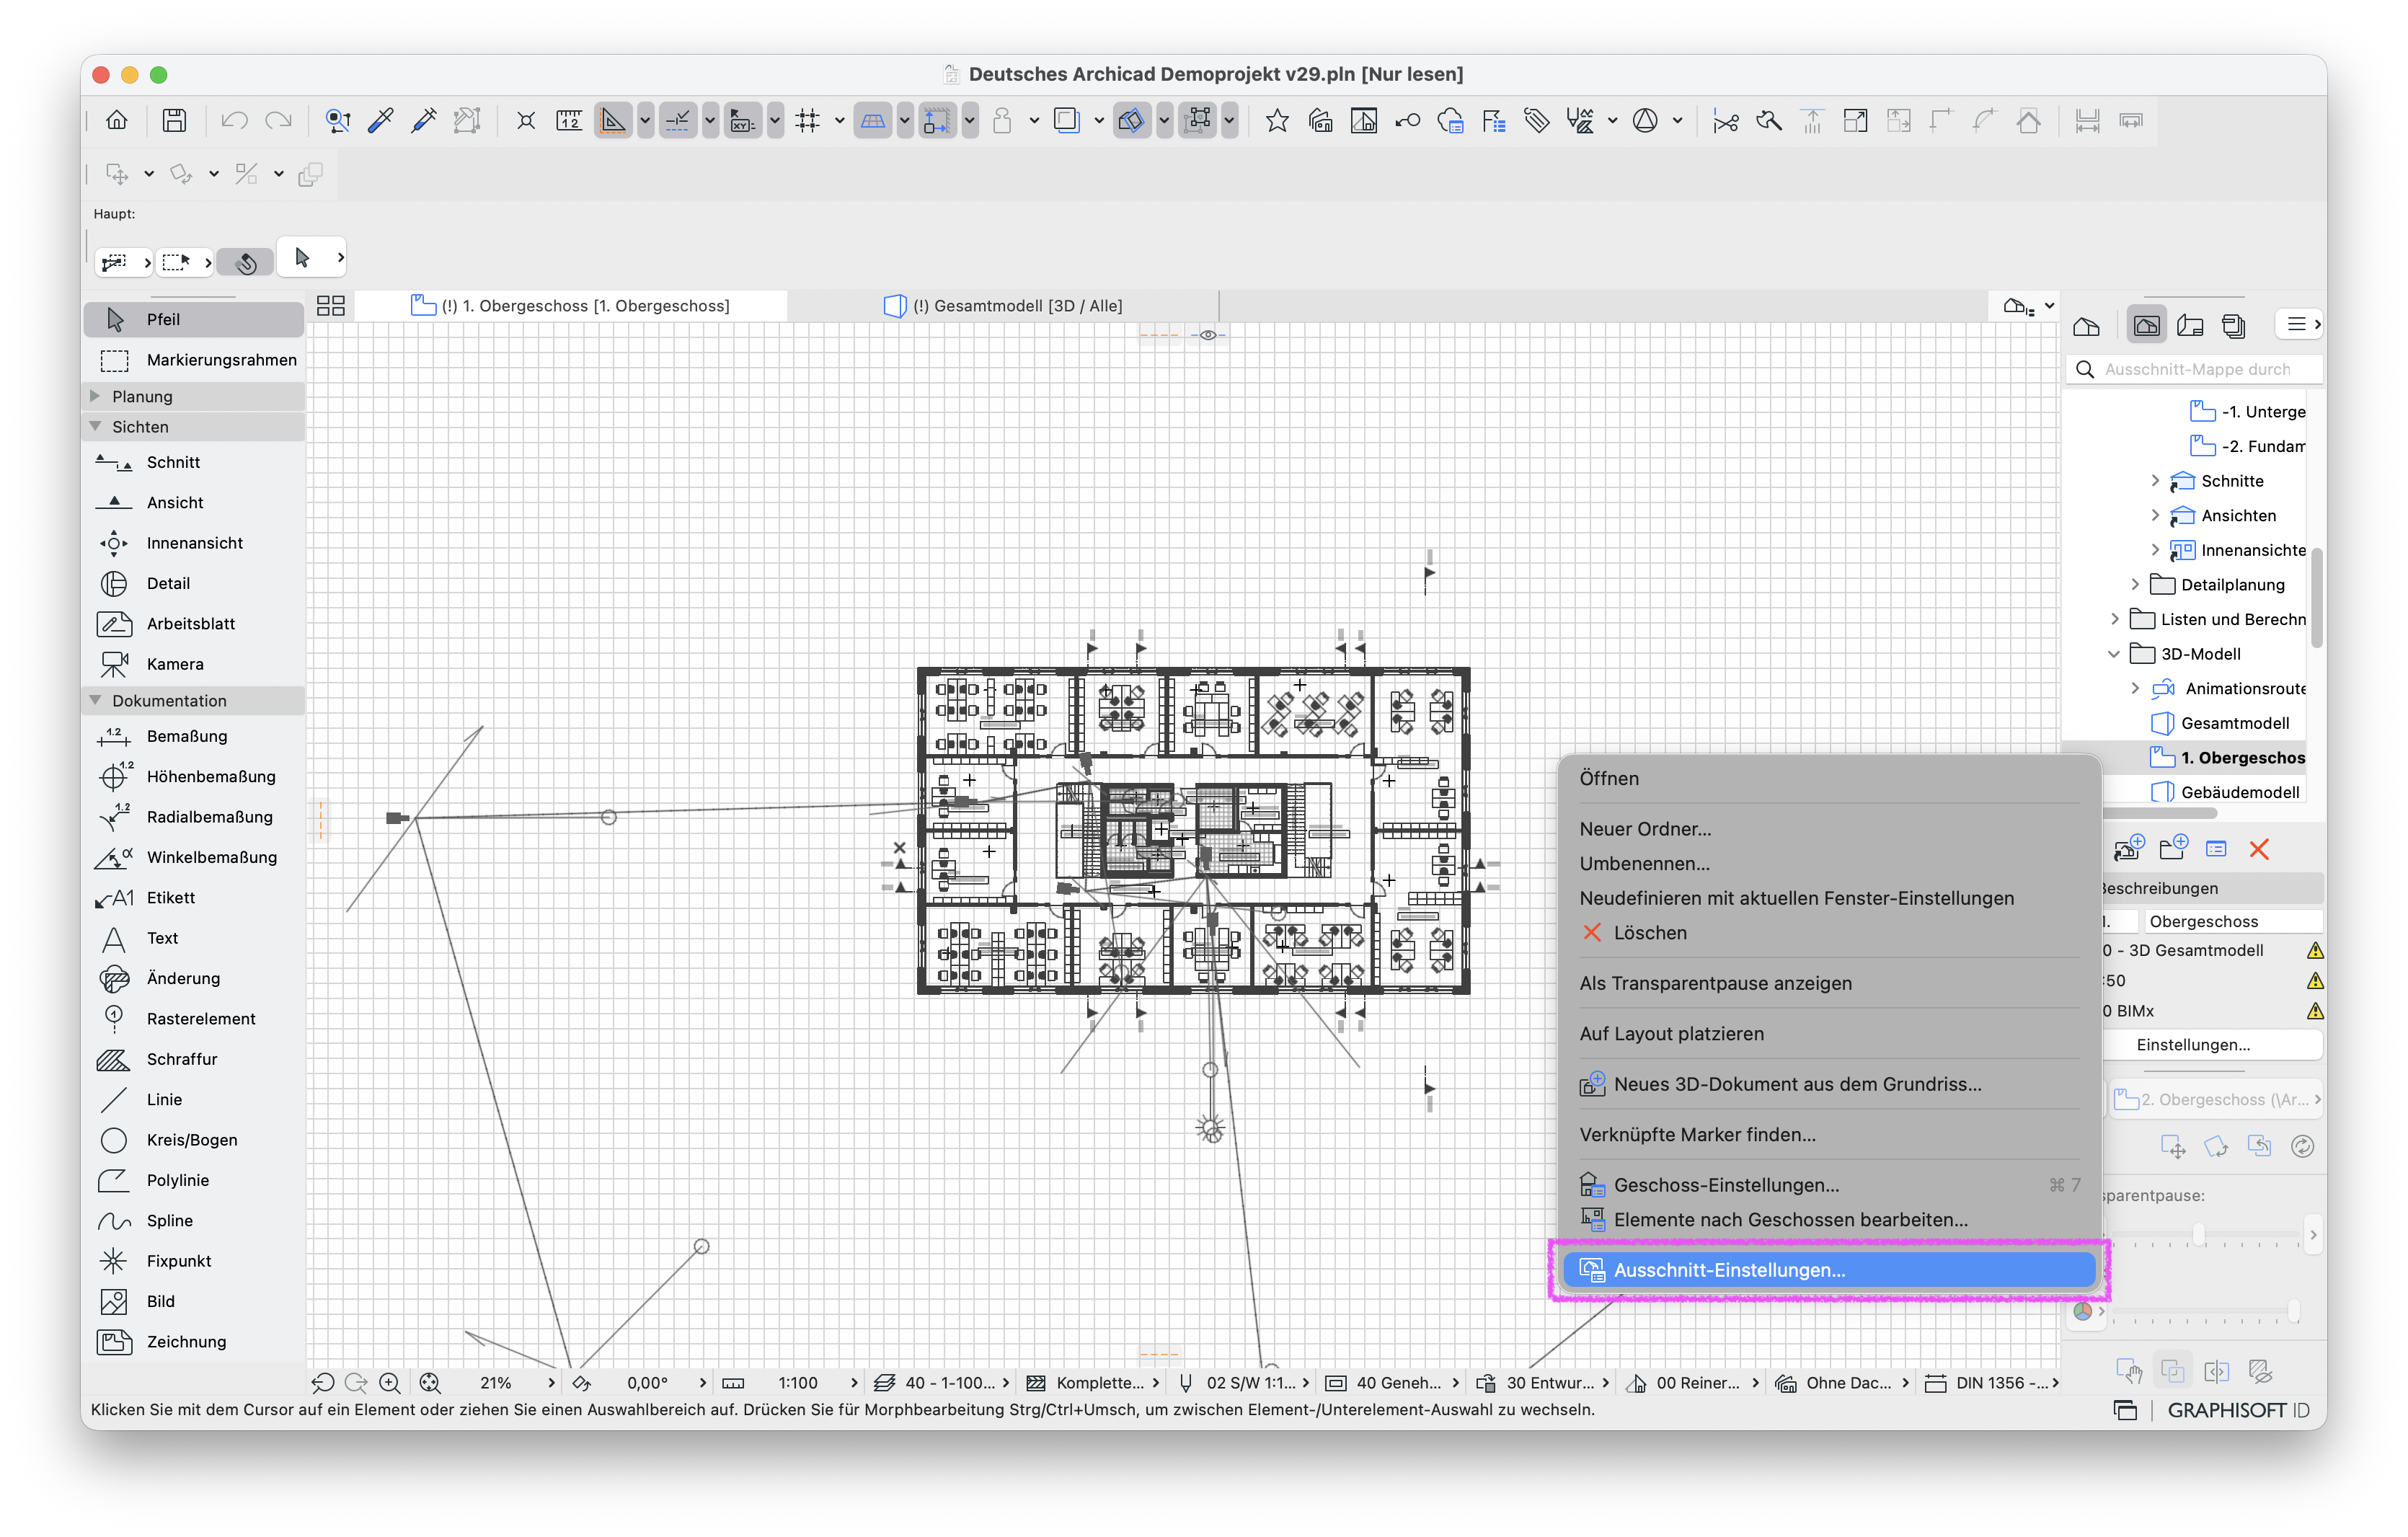Choose Auf Layout platzieren from context menu

[1828, 1033]
